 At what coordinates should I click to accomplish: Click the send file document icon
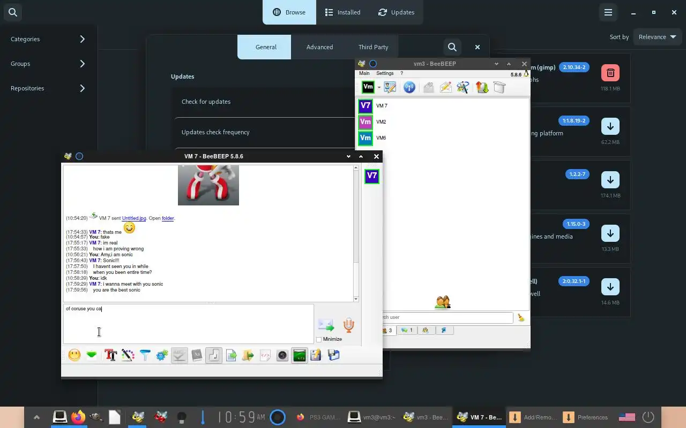(x=231, y=355)
